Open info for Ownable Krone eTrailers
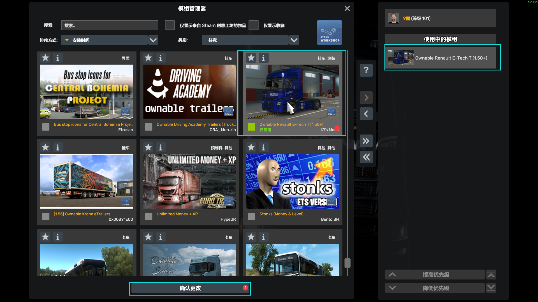538x302 pixels. [58, 147]
